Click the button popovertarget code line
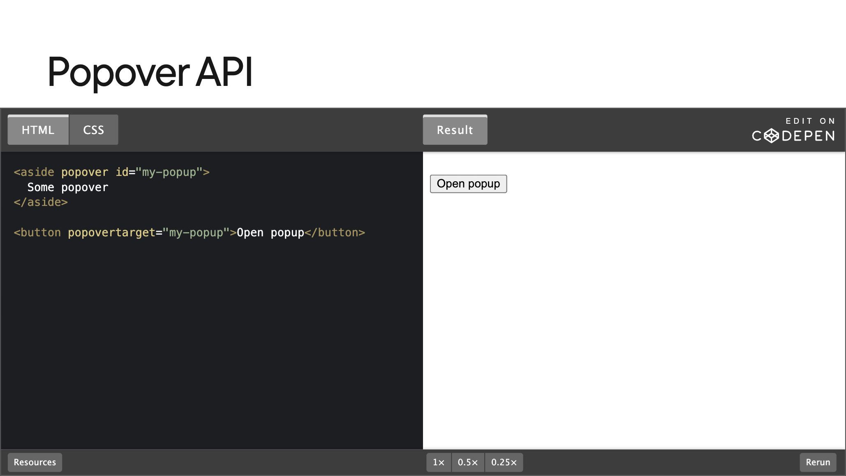Screen dimensions: 846x476 point(190,233)
